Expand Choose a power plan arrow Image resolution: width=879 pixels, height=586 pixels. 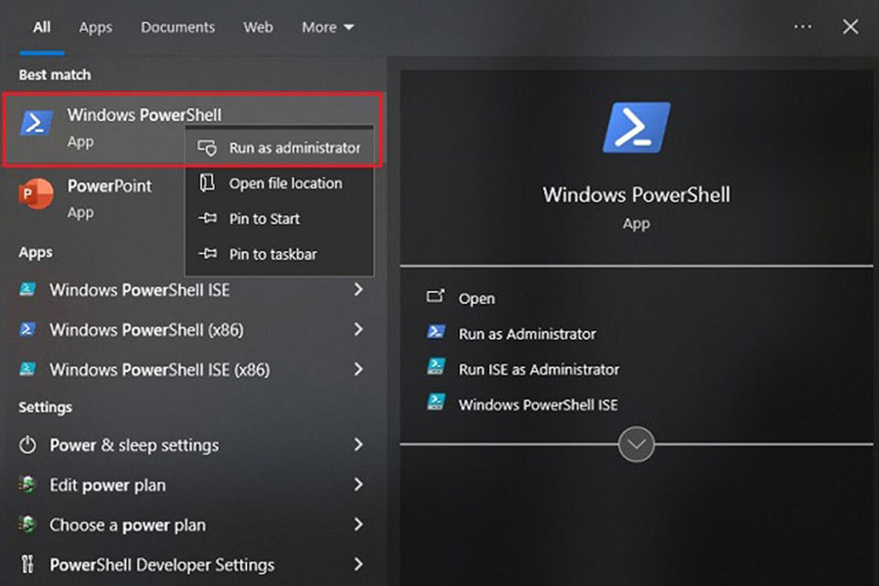(x=358, y=524)
